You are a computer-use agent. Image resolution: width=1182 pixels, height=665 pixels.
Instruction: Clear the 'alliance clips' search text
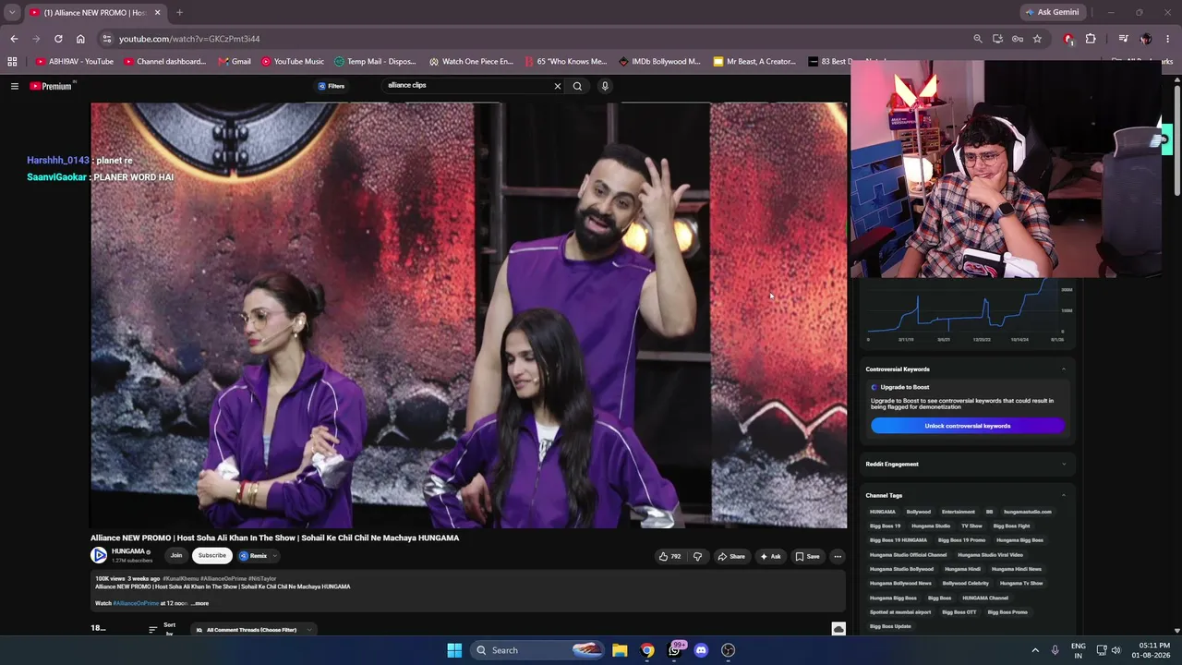pos(558,86)
